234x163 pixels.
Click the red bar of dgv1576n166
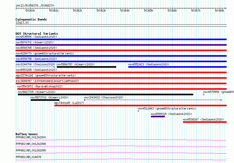[x=121, y=78]
